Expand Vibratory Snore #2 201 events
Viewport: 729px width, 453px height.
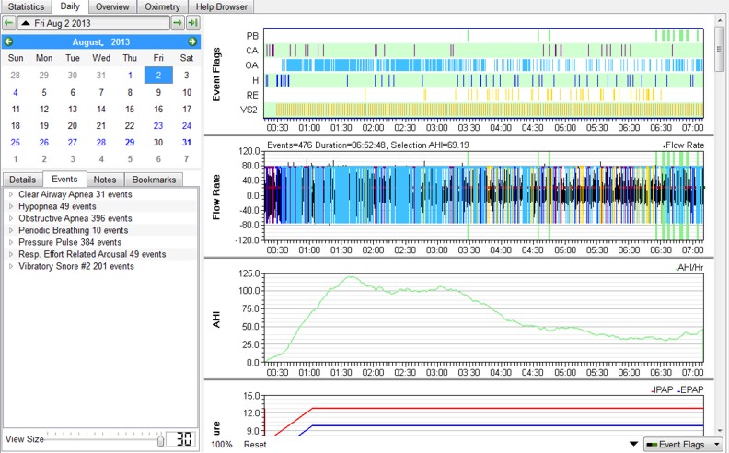coord(11,266)
